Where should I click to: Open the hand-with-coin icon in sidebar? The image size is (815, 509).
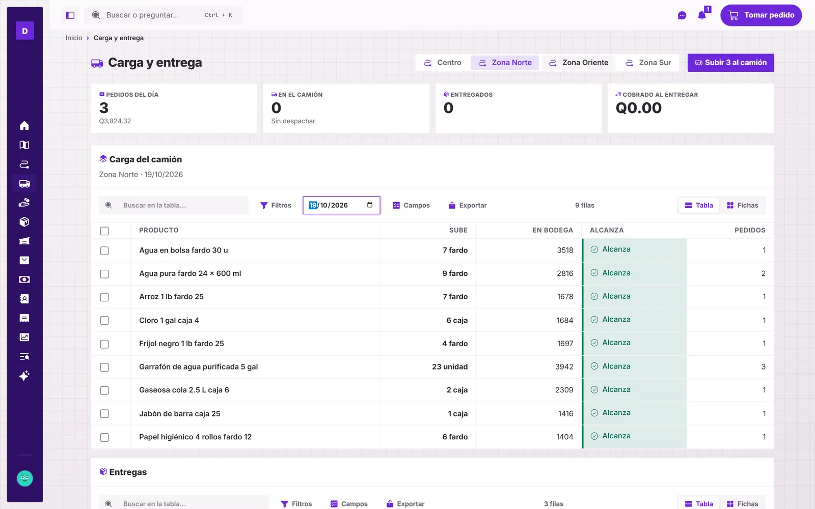point(24,203)
